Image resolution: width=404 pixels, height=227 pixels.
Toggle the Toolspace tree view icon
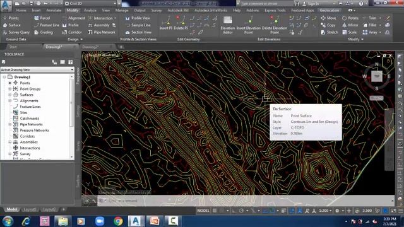(54, 62)
